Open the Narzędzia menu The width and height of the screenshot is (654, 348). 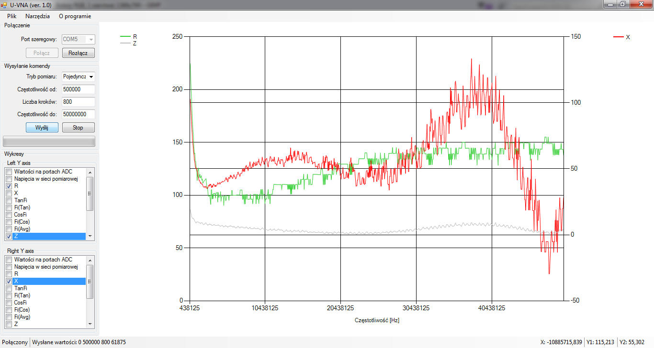click(37, 16)
